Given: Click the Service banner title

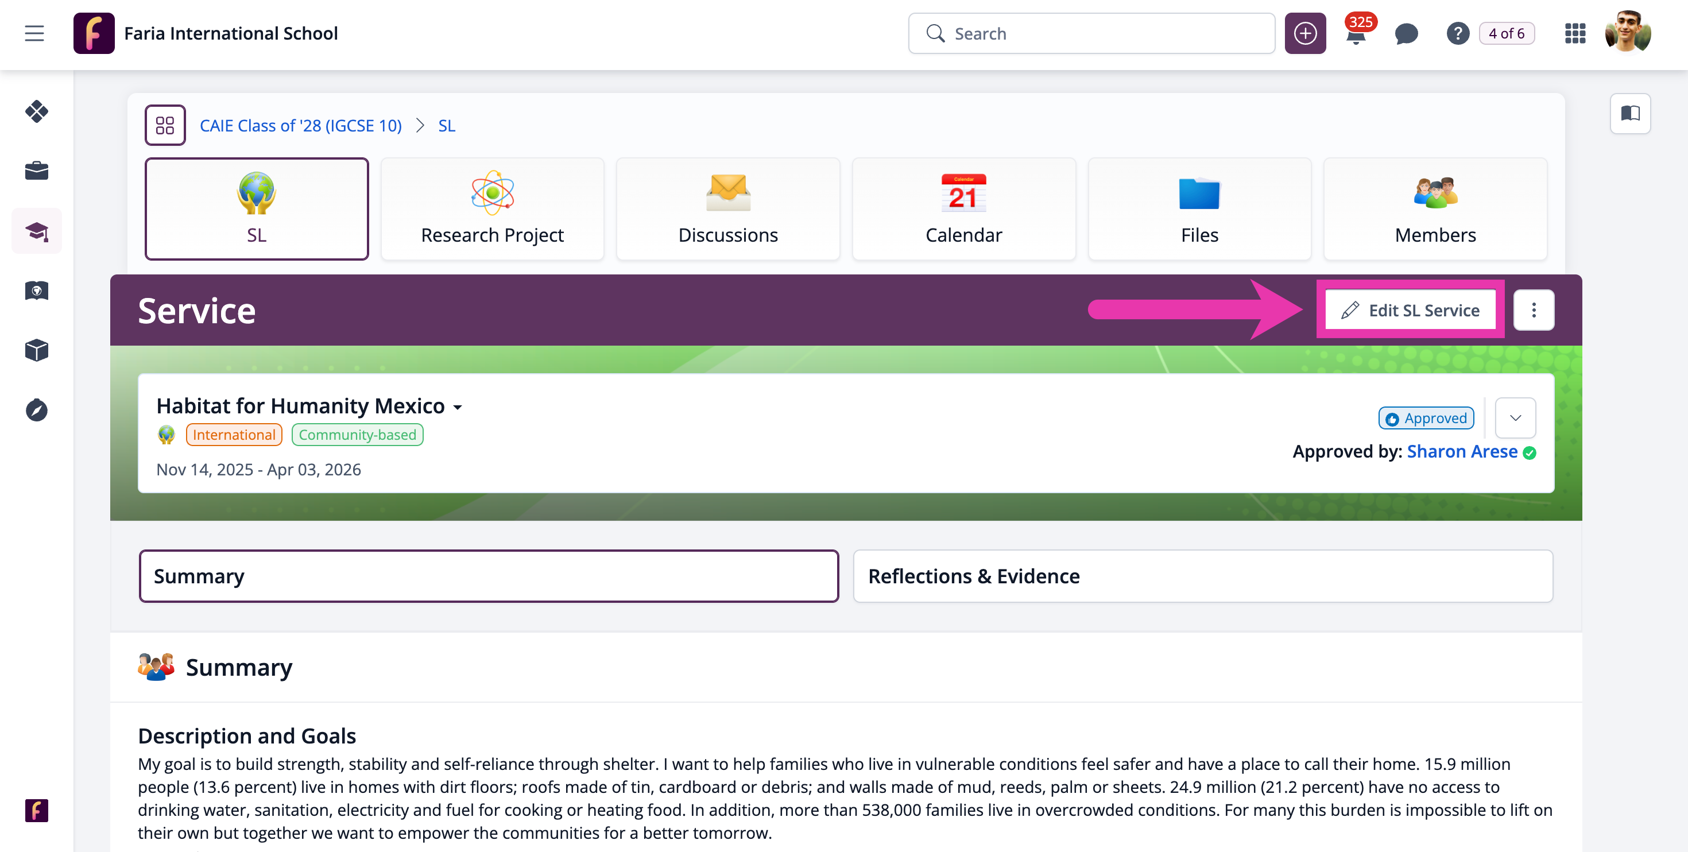Looking at the screenshot, I should (196, 311).
